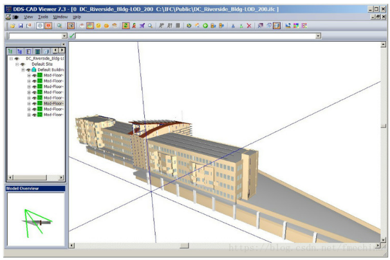Click the tree panel's horizontal scroll right arrow
Image resolution: width=390 pixels, height=260 pixels.
tap(61, 178)
